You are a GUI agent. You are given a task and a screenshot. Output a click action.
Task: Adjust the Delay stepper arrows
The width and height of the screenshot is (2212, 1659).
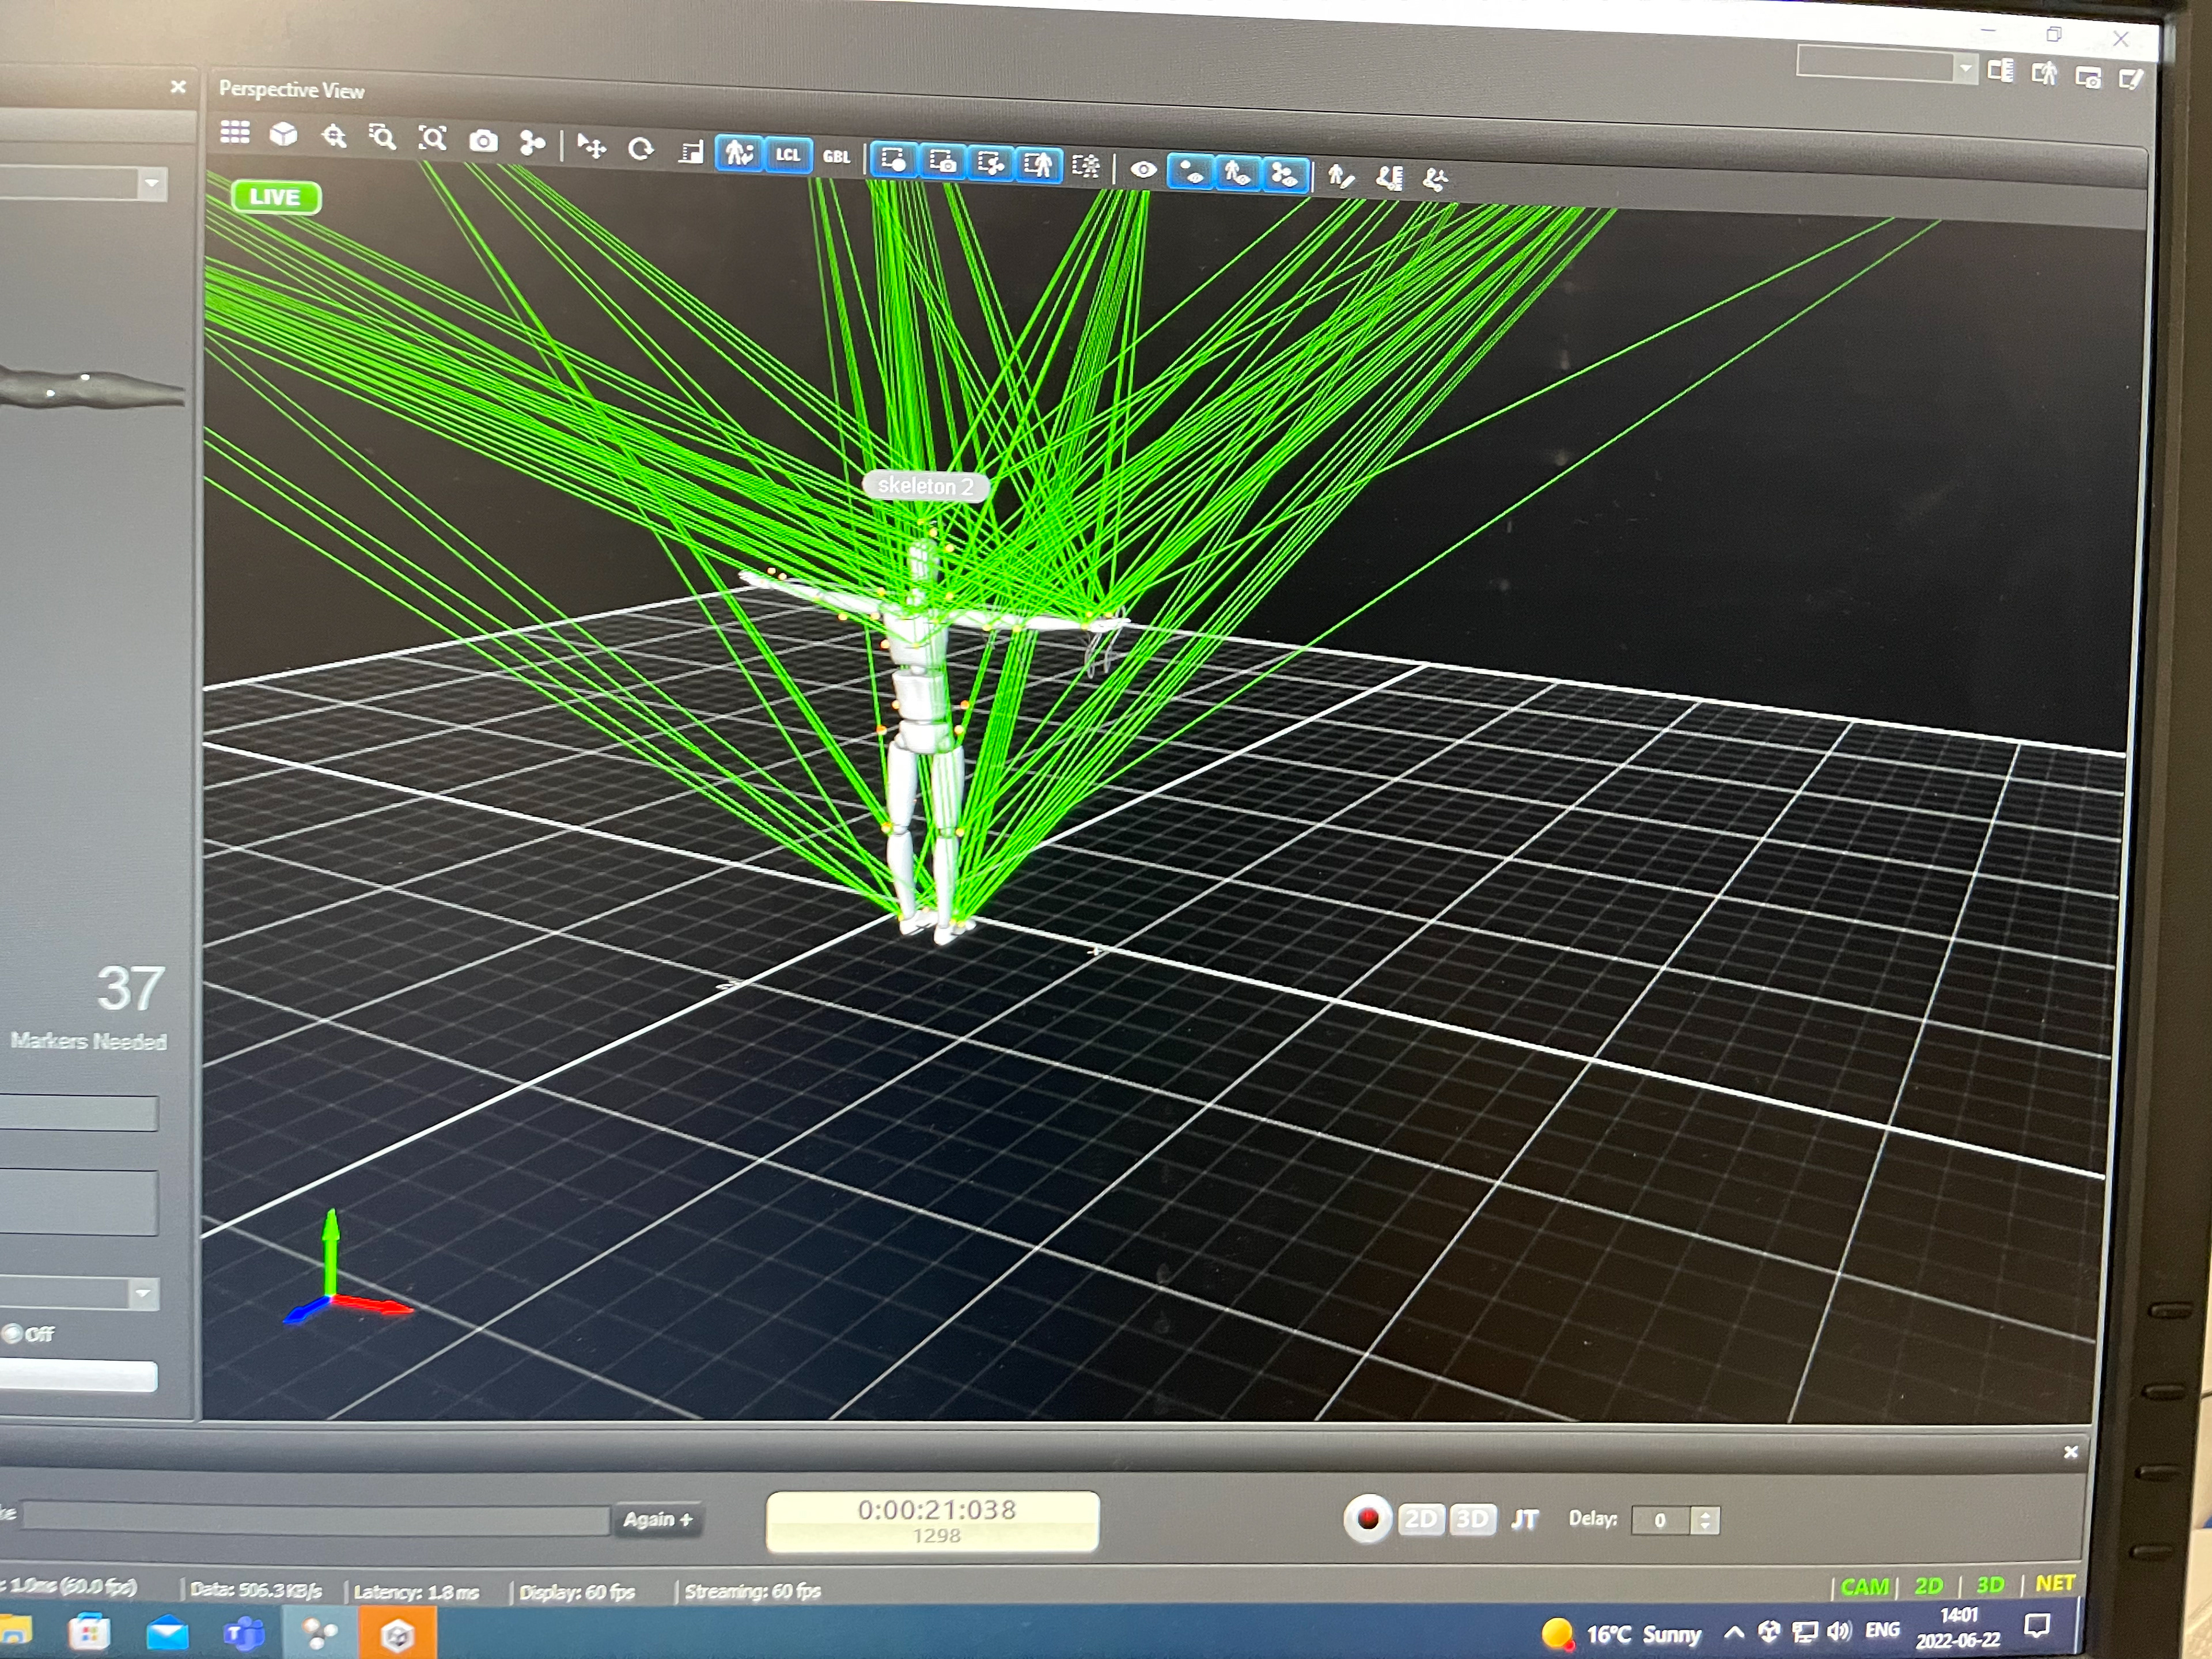[1705, 1520]
